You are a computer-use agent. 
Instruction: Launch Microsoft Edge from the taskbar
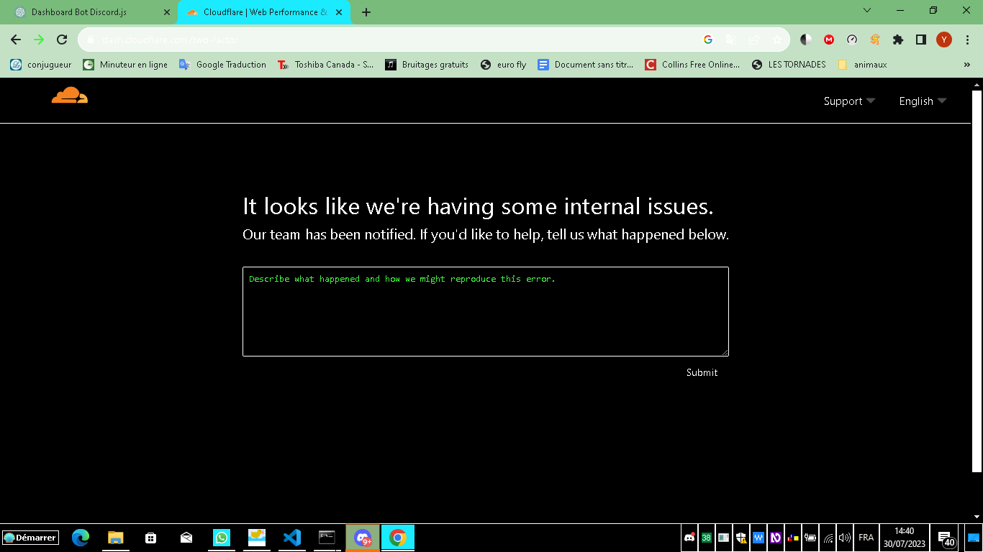coord(81,538)
